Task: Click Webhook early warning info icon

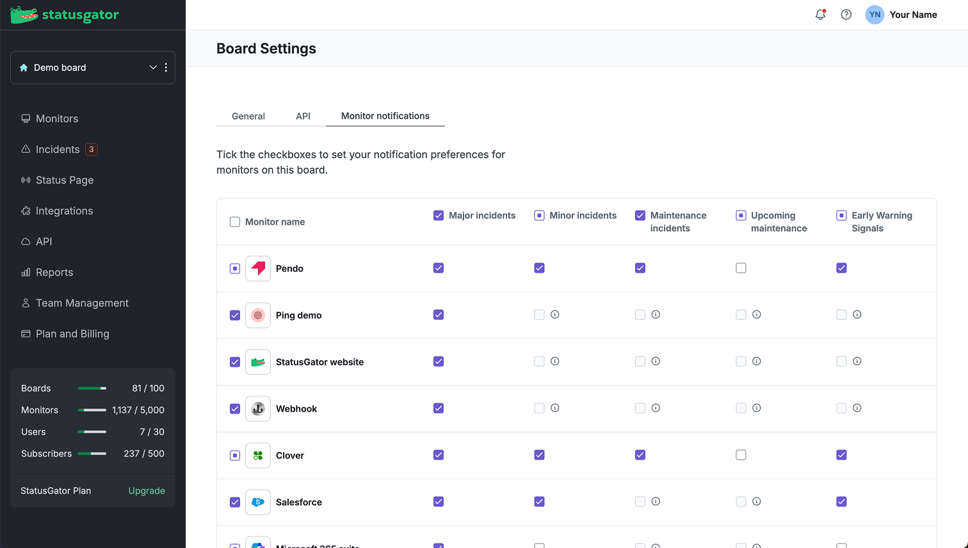Action: point(857,408)
